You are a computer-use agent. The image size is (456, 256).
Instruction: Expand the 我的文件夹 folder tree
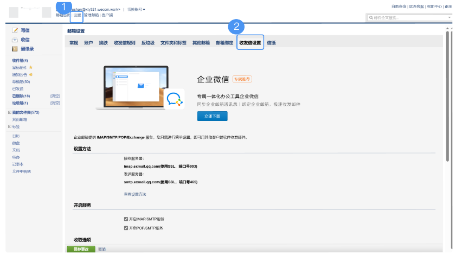click(9, 112)
